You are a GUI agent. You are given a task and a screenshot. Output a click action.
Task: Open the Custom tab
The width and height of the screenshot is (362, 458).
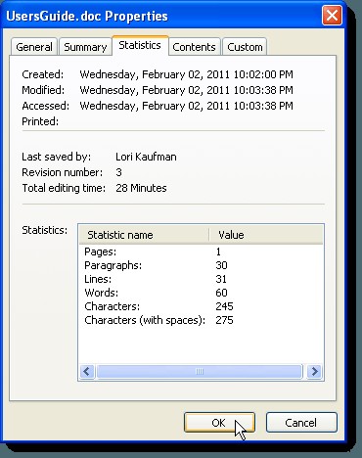pyautogui.click(x=245, y=47)
